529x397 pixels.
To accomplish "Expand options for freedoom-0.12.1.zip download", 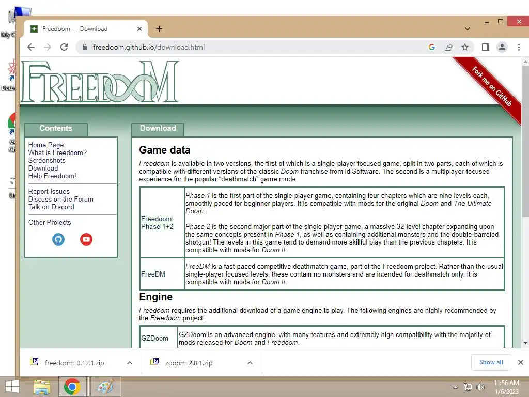I will point(130,363).
